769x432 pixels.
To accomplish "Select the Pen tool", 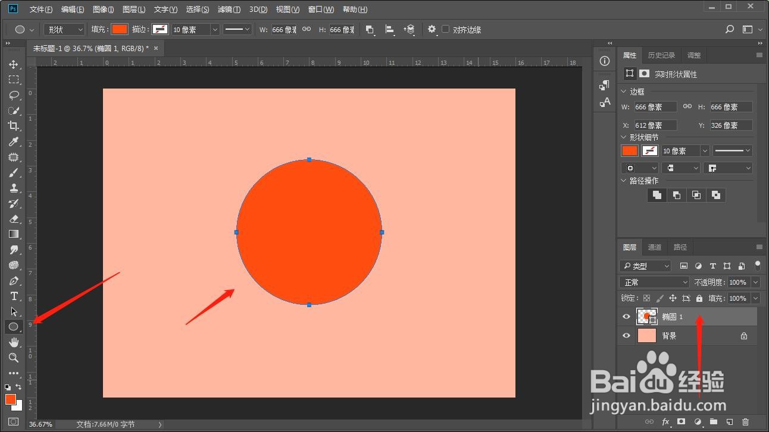I will (x=13, y=280).
